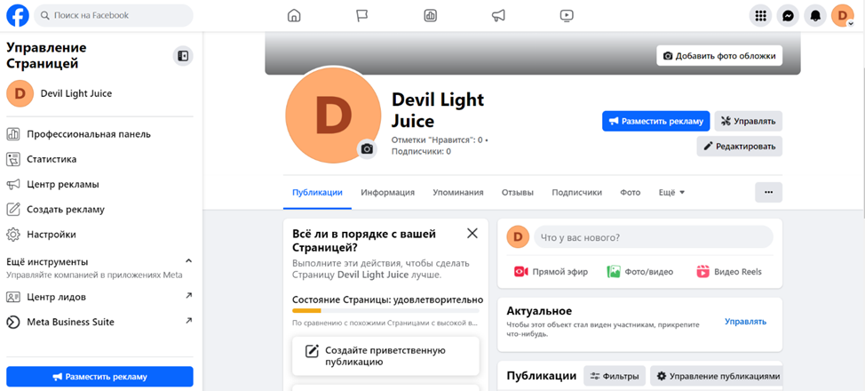Click the Что у вас нового? post field
This screenshot has height=391, width=865.
tap(653, 237)
